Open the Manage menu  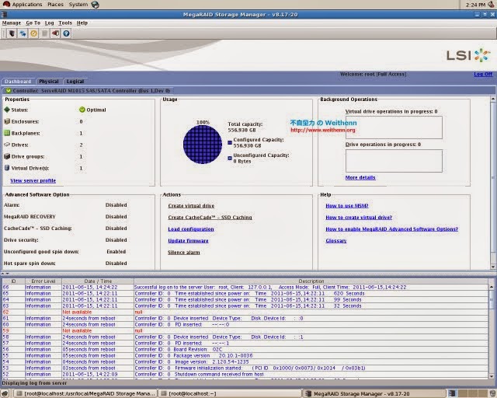(12, 23)
